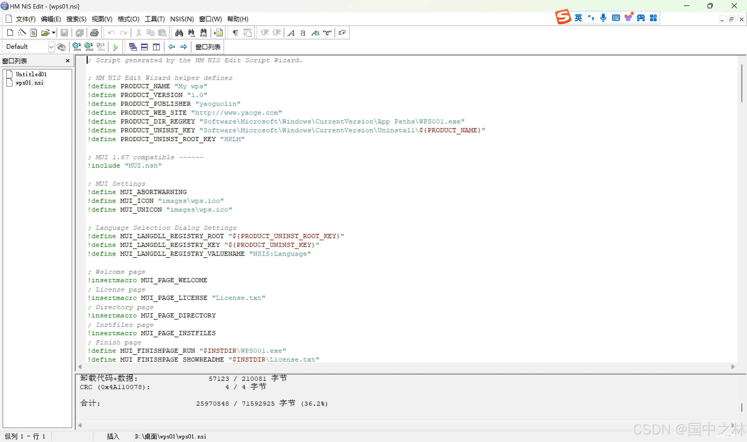This screenshot has height=442, width=747.
Task: Open the 工具(T) menu
Action: pos(155,19)
